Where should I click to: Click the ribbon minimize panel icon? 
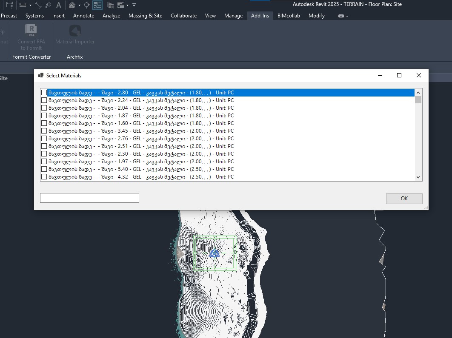(x=341, y=16)
